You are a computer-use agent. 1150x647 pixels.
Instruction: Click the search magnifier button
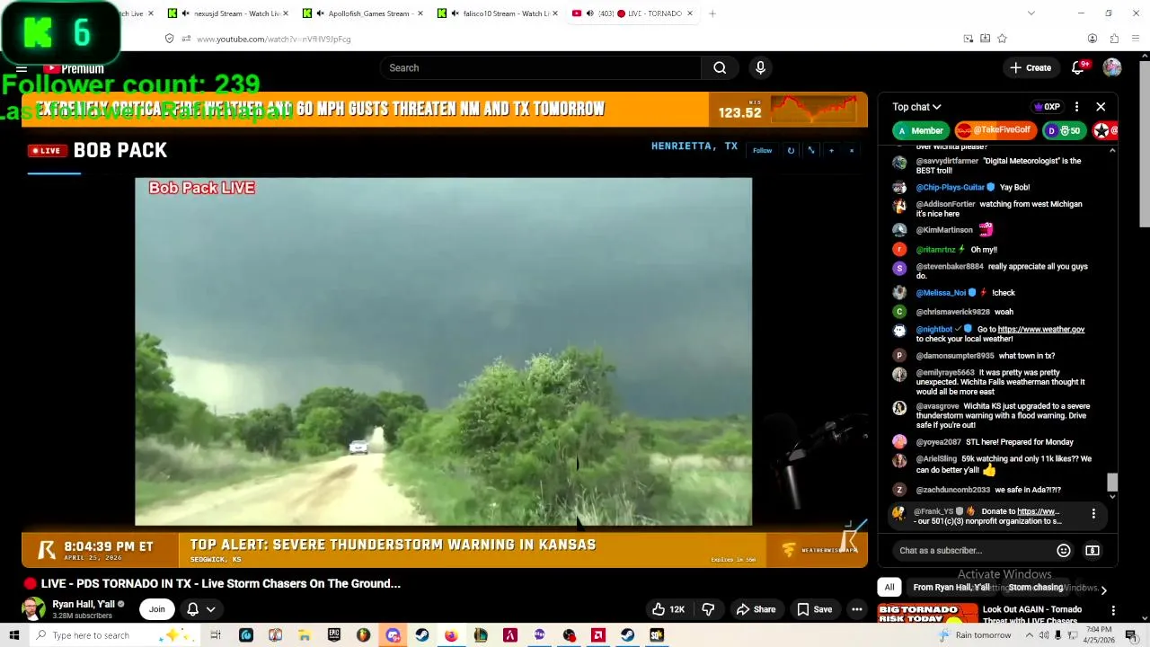(x=720, y=67)
